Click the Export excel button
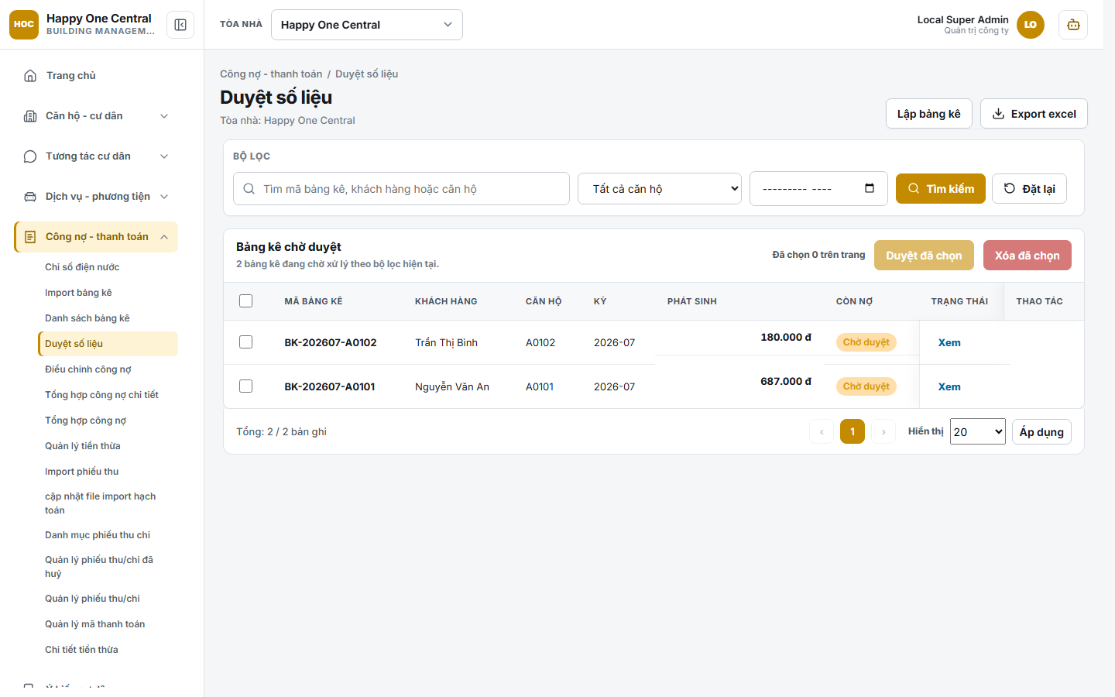This screenshot has height=697, width=1115. coord(1034,114)
